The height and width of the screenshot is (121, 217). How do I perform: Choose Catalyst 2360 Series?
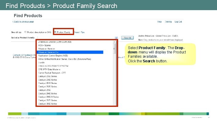[x=48, y=80]
